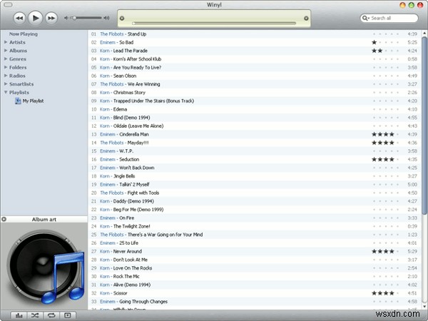The height and width of the screenshot is (321, 428).
Task: Open the search magnifier options
Action: tap(365, 19)
